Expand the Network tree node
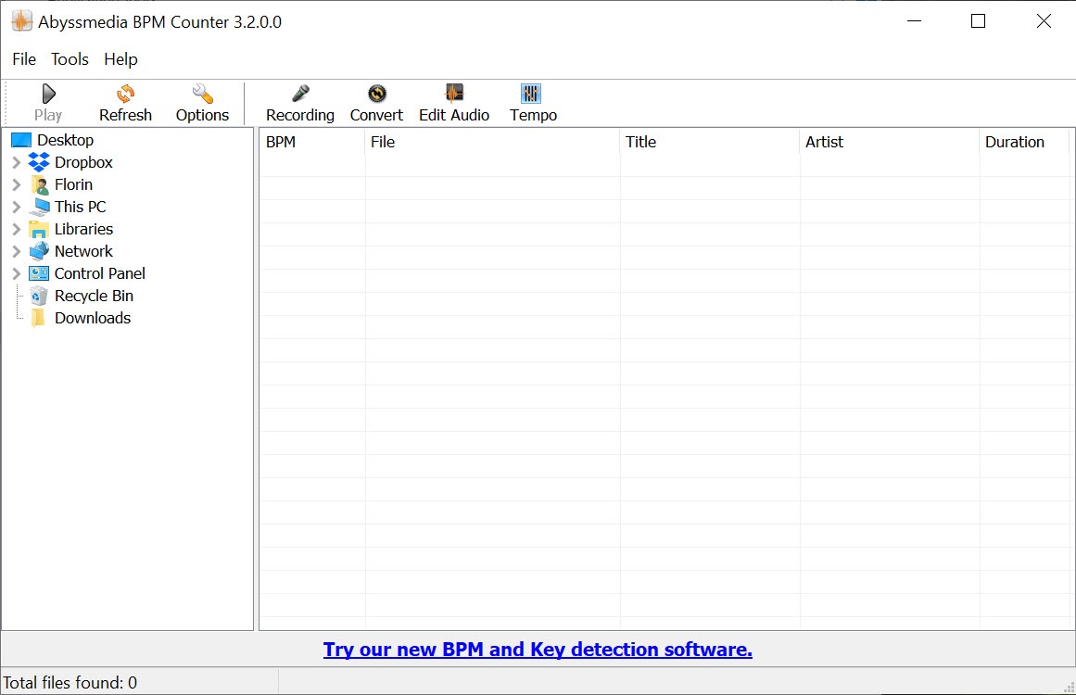 point(17,251)
